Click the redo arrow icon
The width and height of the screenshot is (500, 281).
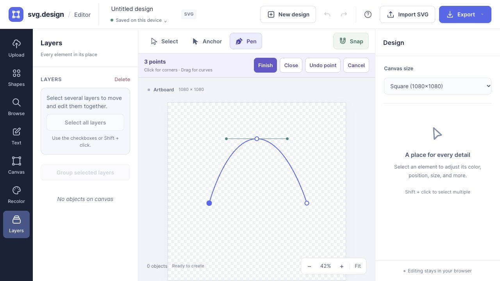tap(344, 14)
